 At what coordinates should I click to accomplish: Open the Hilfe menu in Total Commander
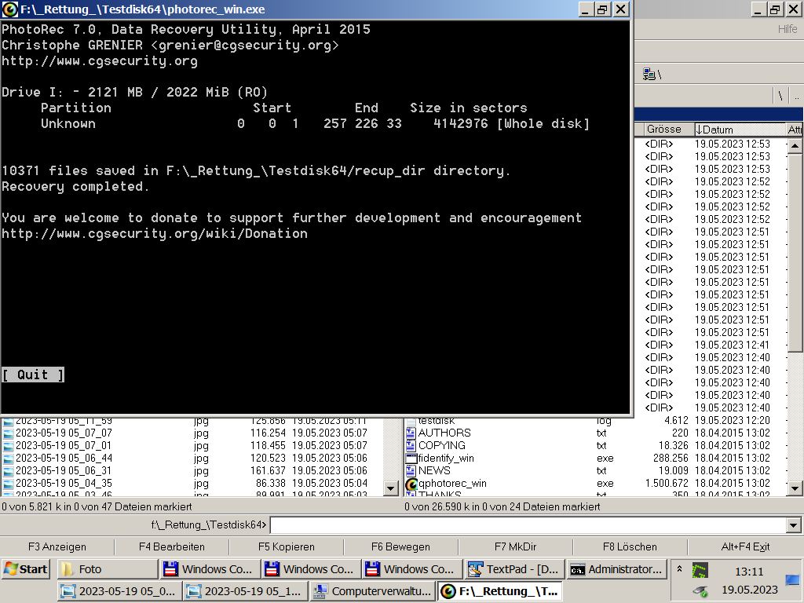tap(787, 29)
